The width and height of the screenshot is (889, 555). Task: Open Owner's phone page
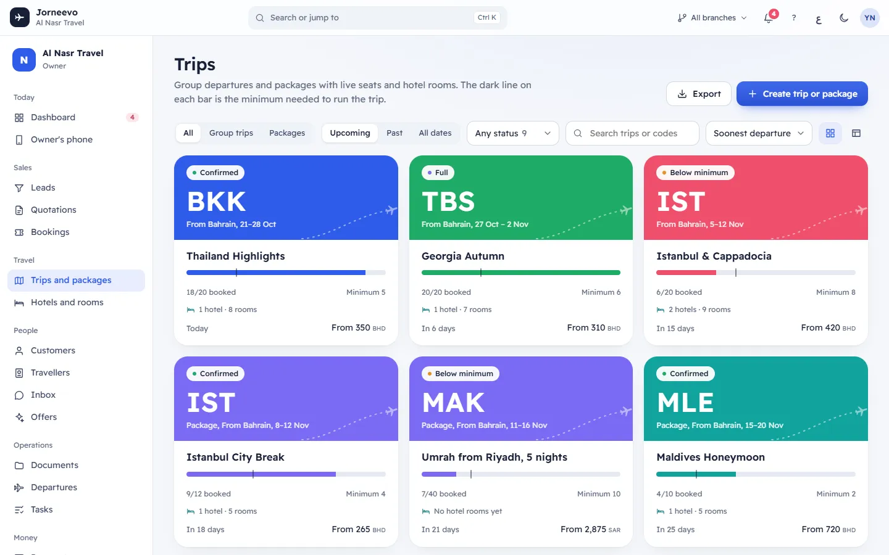click(x=76, y=139)
